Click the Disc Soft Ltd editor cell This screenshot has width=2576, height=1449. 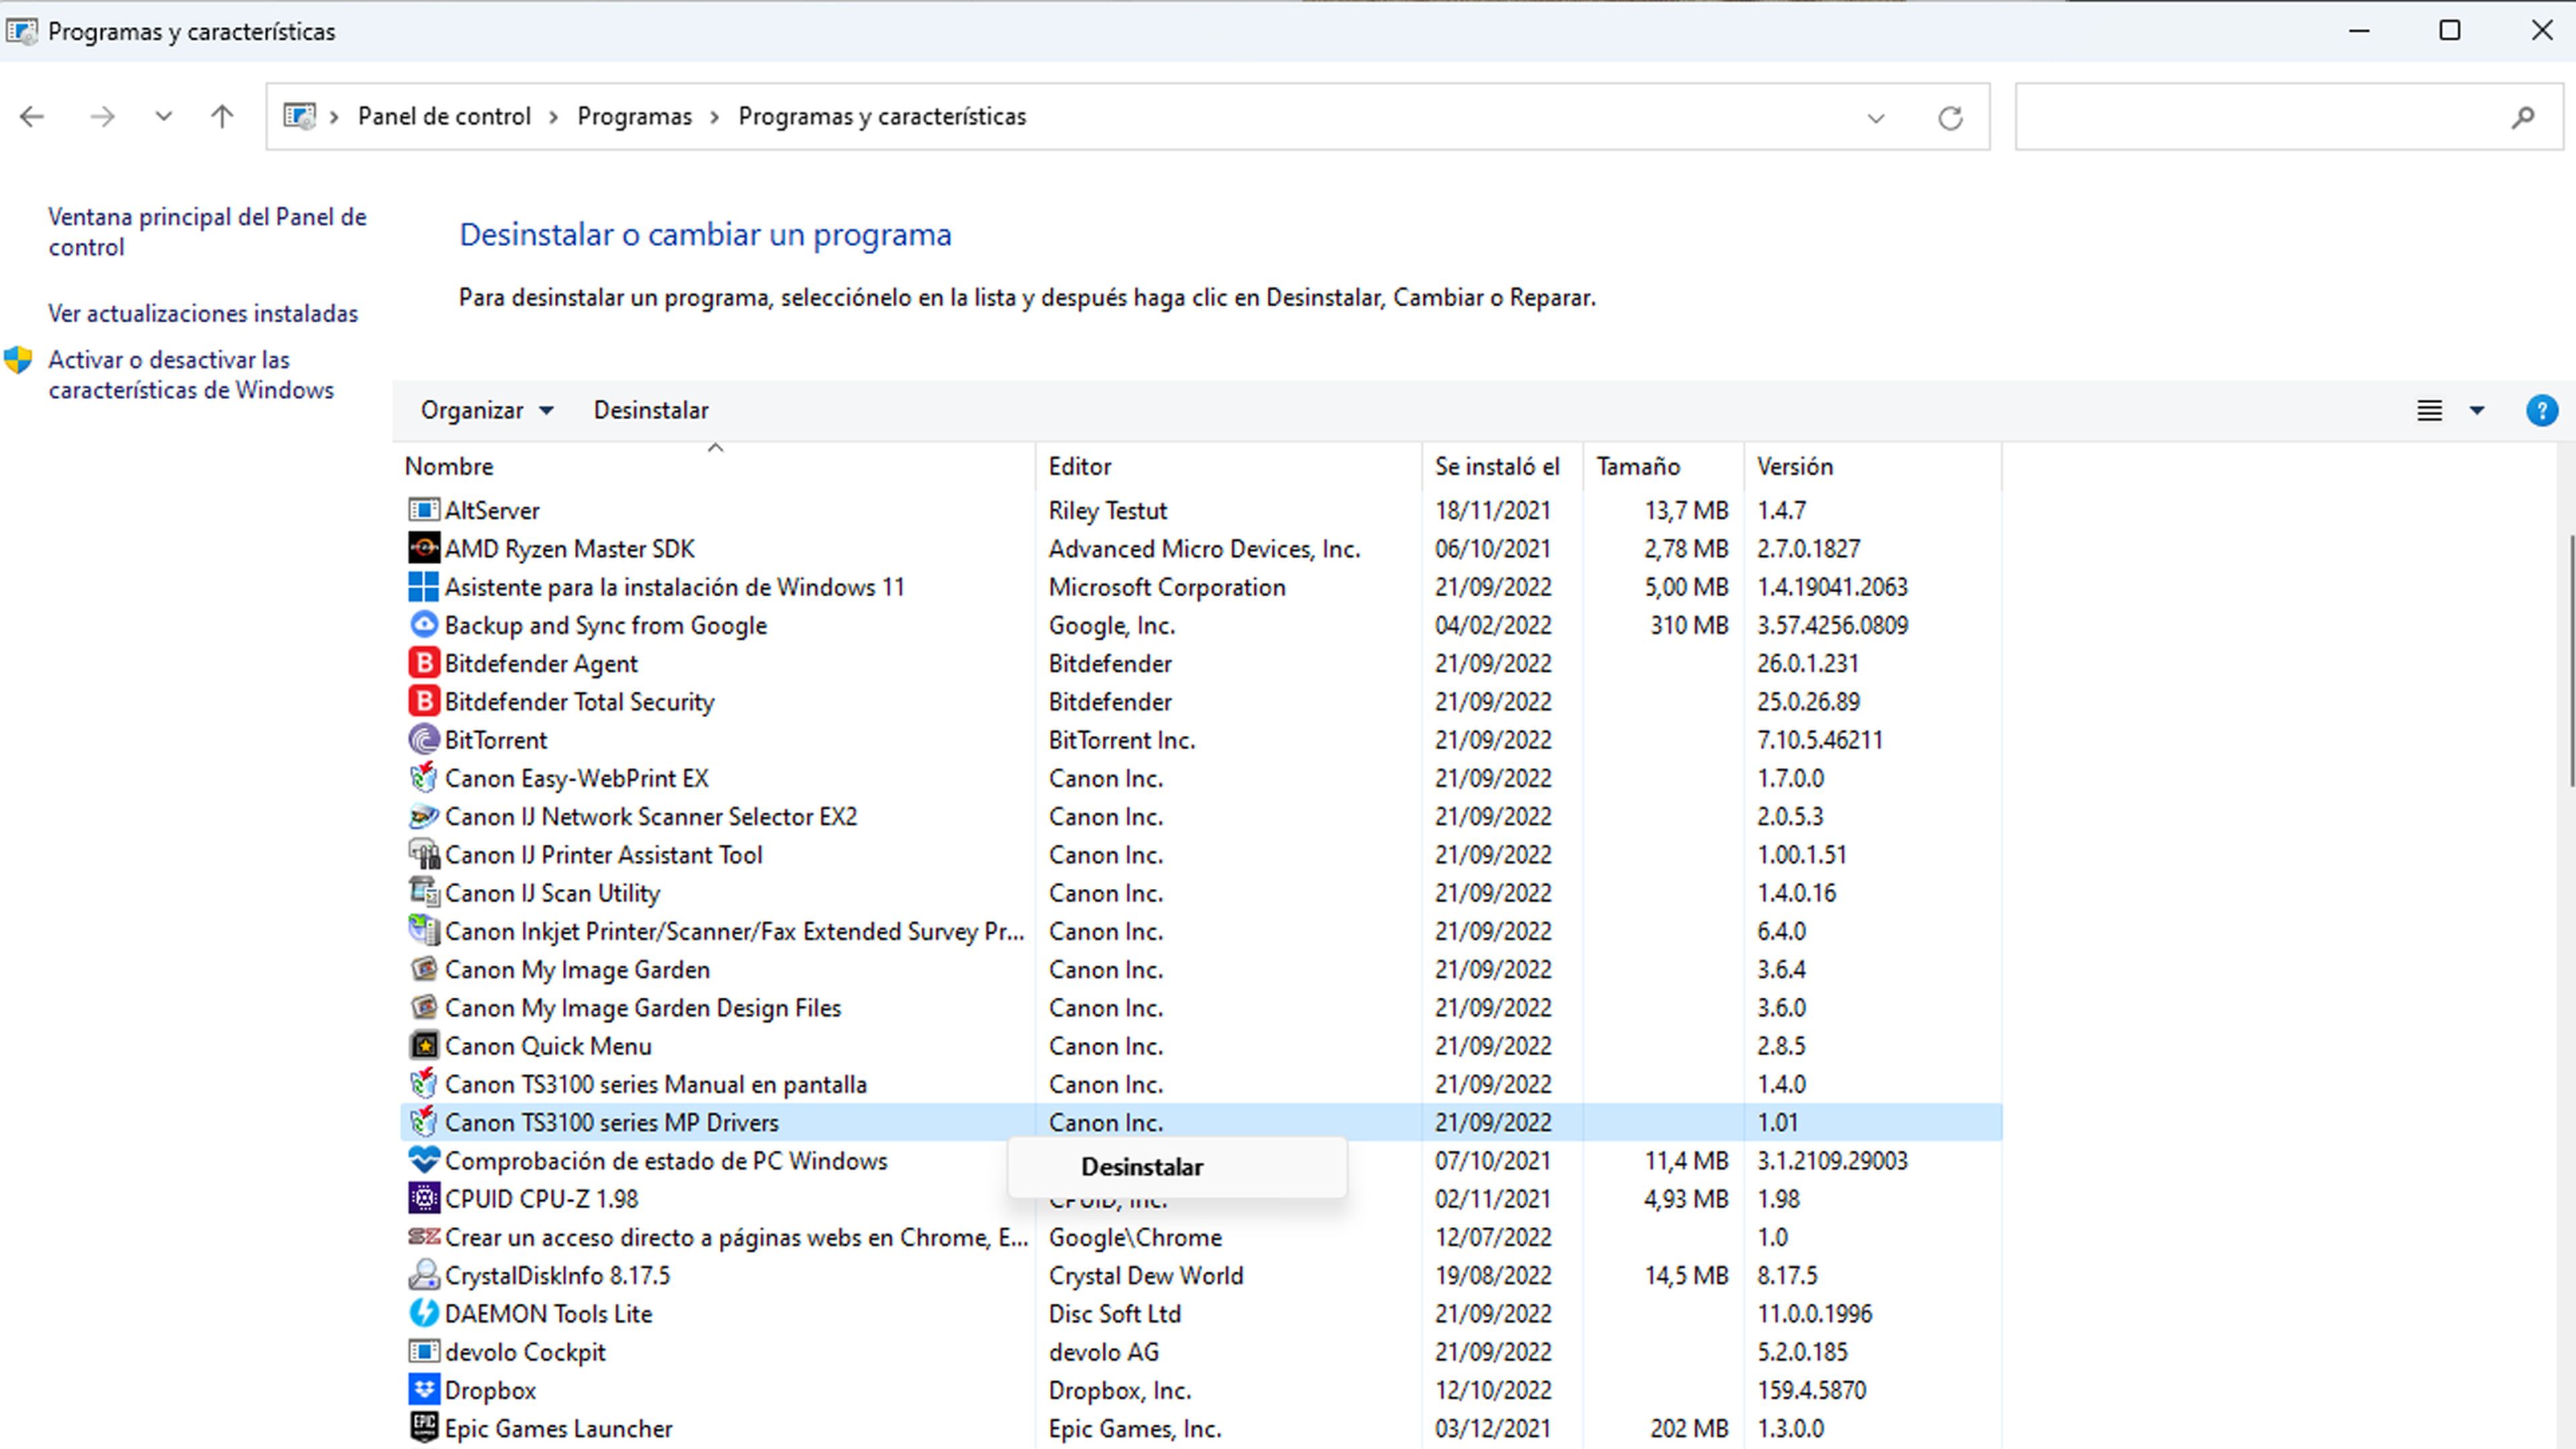(1114, 1313)
